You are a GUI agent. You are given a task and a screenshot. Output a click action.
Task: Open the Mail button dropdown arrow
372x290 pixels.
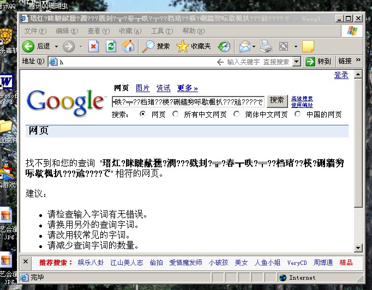[x=254, y=46]
